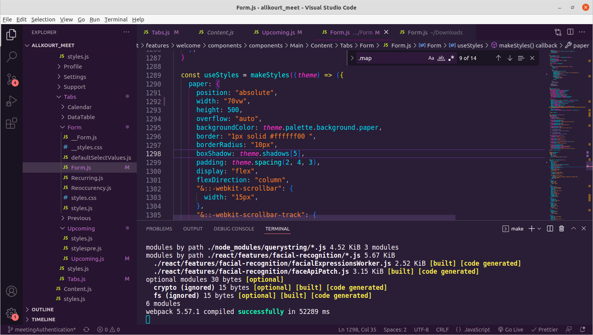
Task: Open Source Control view with 4 changes
Action: tap(11, 79)
